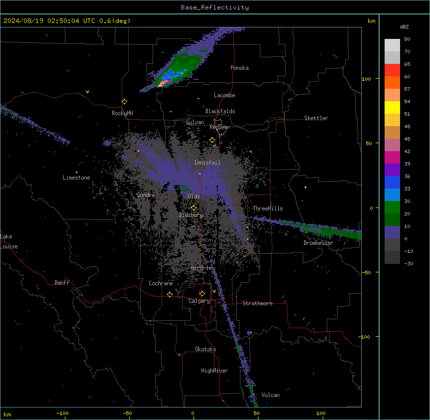The image size is (430, 420).
Task: Click the Red Deer city label
Action: pos(219,127)
